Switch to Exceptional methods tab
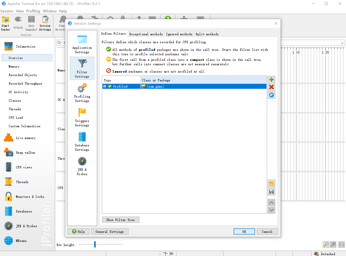This screenshot has height=256, width=346. pos(146,34)
